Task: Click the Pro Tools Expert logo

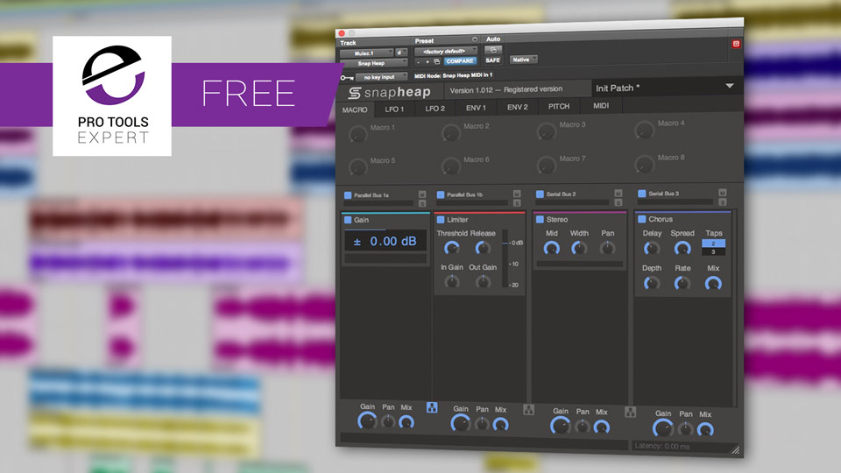Action: point(112,96)
